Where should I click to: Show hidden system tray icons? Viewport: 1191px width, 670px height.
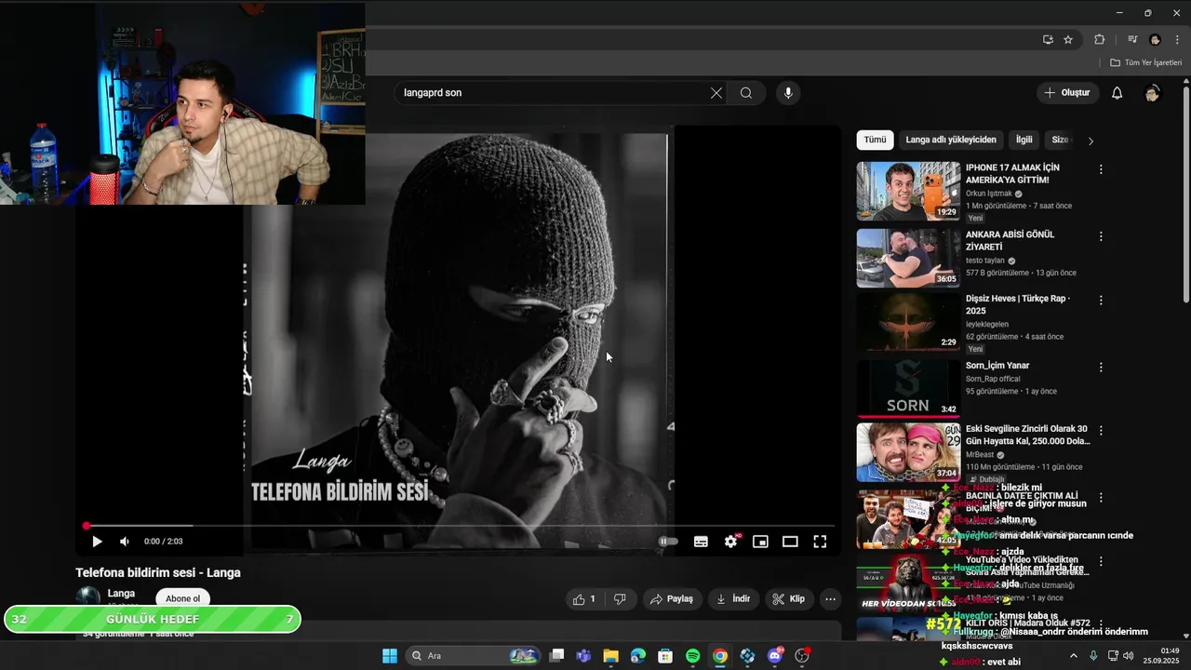tap(1074, 656)
